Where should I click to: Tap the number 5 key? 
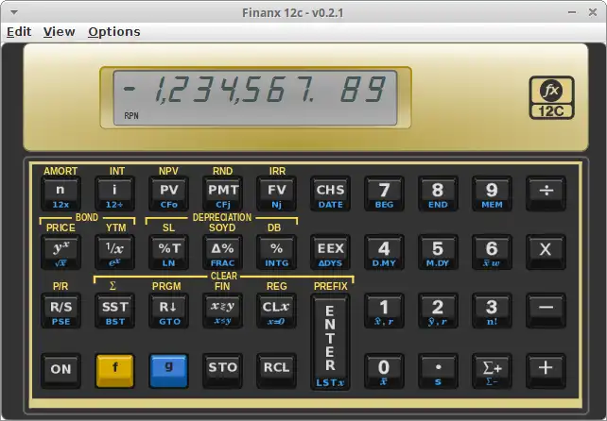click(438, 252)
